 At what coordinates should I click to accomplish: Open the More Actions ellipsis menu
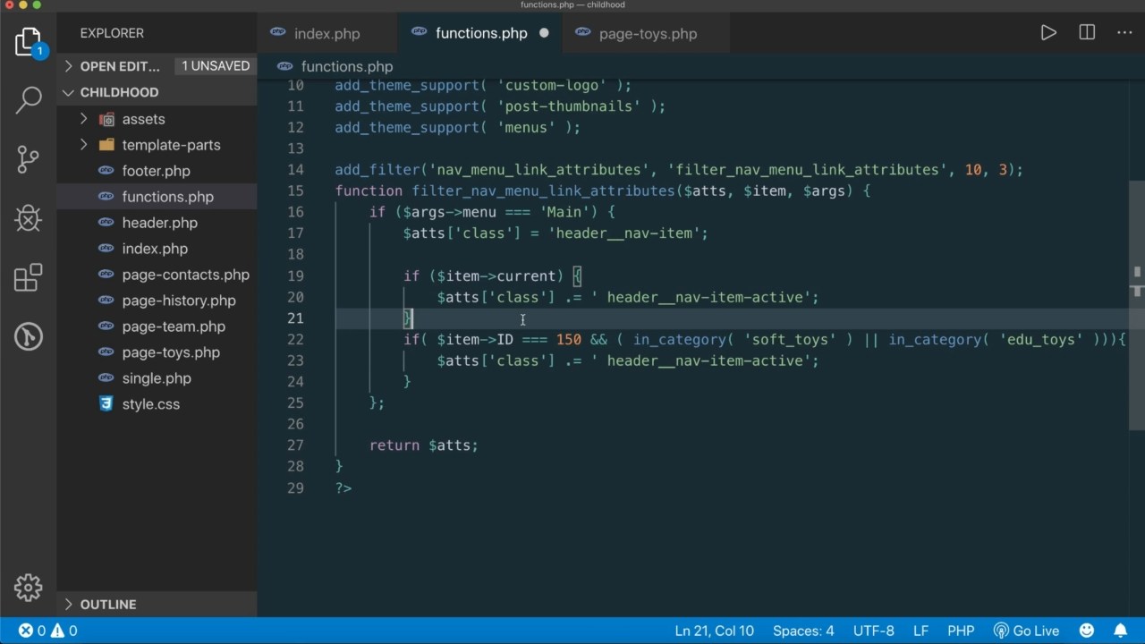click(x=1124, y=33)
